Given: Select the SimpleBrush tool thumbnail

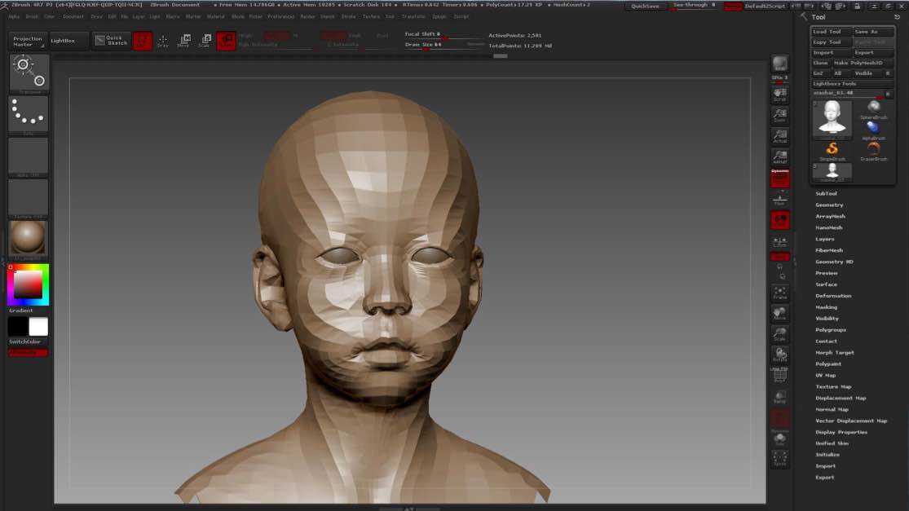Looking at the screenshot, I should 832,152.
